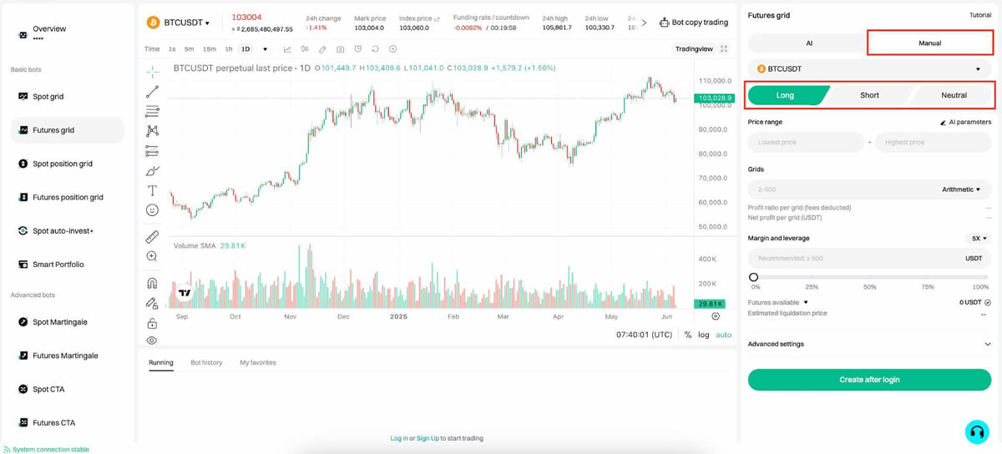Click the Create after login button
This screenshot has width=1002, height=454.
click(x=869, y=380)
